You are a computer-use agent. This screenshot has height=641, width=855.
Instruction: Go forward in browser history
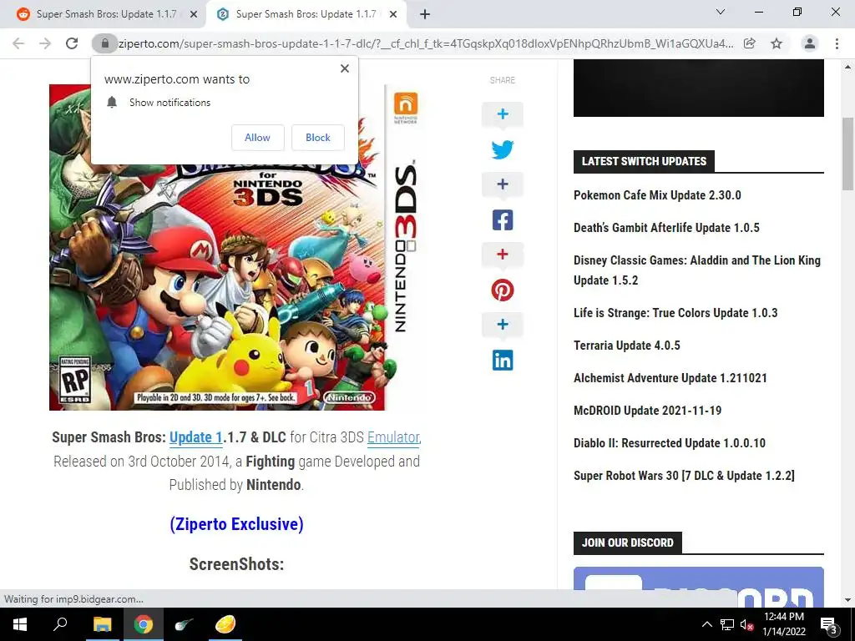pos(45,43)
